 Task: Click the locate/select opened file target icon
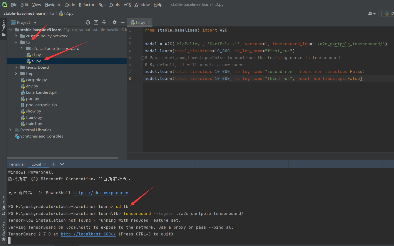[x=88, y=23]
